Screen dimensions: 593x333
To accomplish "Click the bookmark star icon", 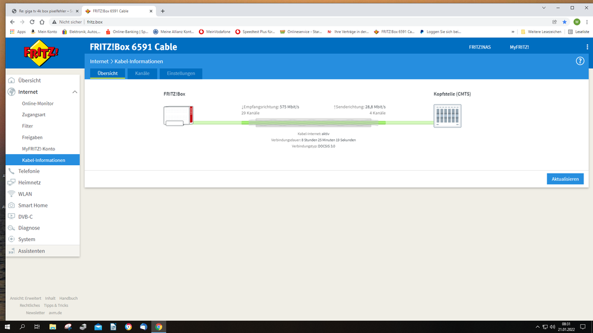I will 565,22.
